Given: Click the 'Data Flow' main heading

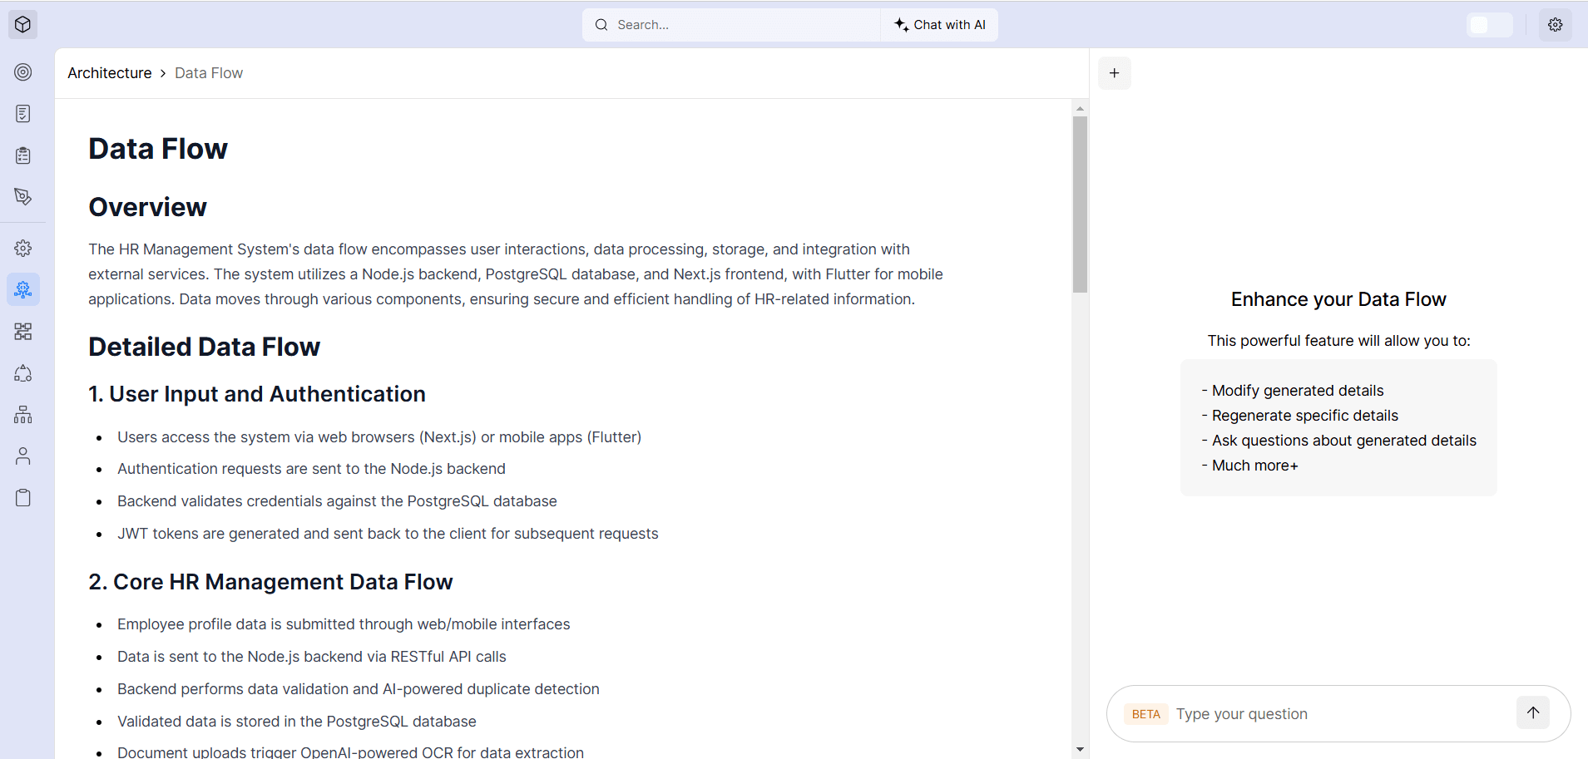Looking at the screenshot, I should [158, 149].
